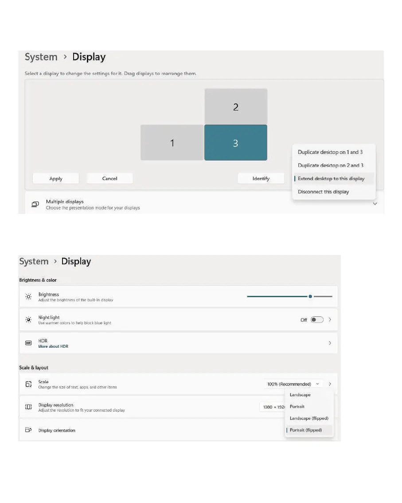402x503 pixels.
Task: Open the 1080 × 1920 resolution dropdown
Action: coord(272,407)
